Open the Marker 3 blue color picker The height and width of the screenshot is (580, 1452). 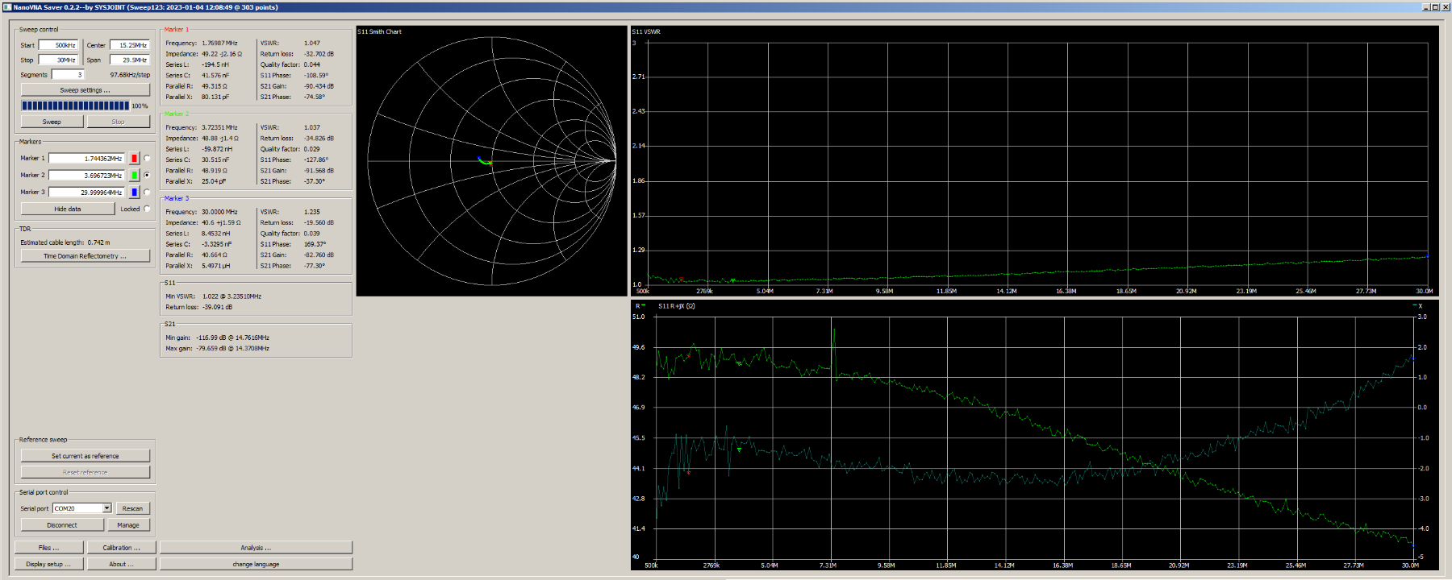pos(134,193)
